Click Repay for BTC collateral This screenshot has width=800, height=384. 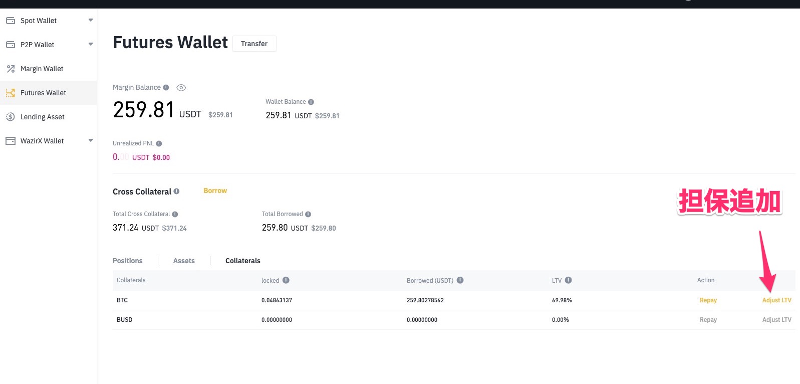click(708, 300)
